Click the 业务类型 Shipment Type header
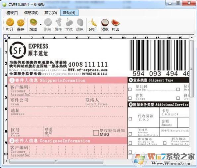197x168 pixels. [x=159, y=80]
